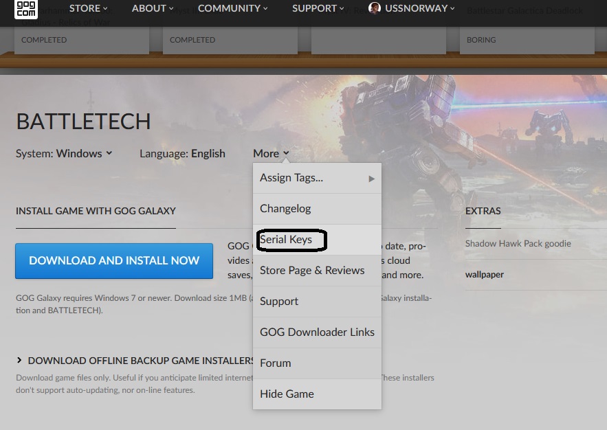
Task: Click the BATTLETECH game title
Action: coord(83,122)
